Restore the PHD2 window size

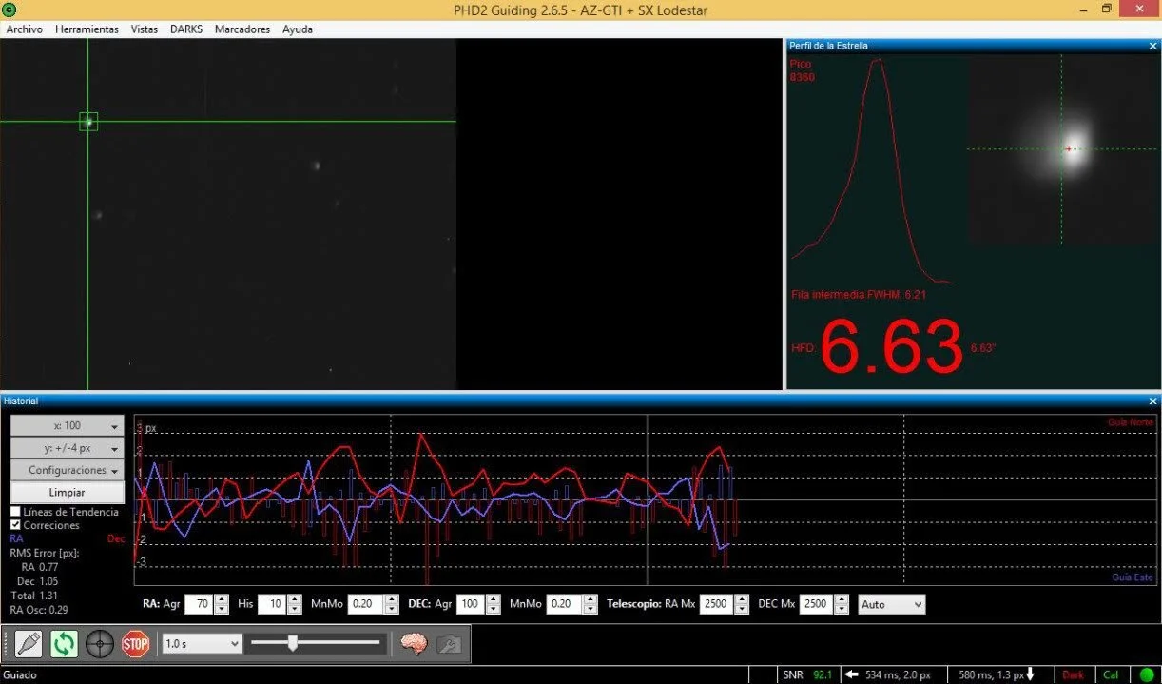[x=1107, y=10]
